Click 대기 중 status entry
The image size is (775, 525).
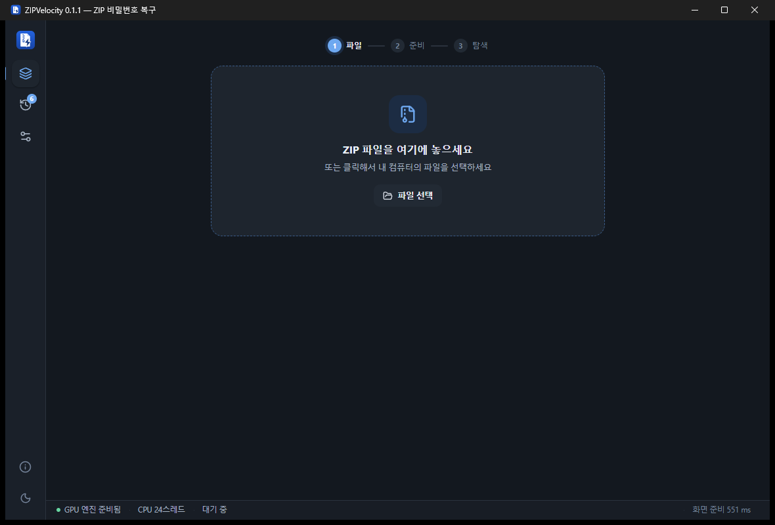click(x=215, y=509)
